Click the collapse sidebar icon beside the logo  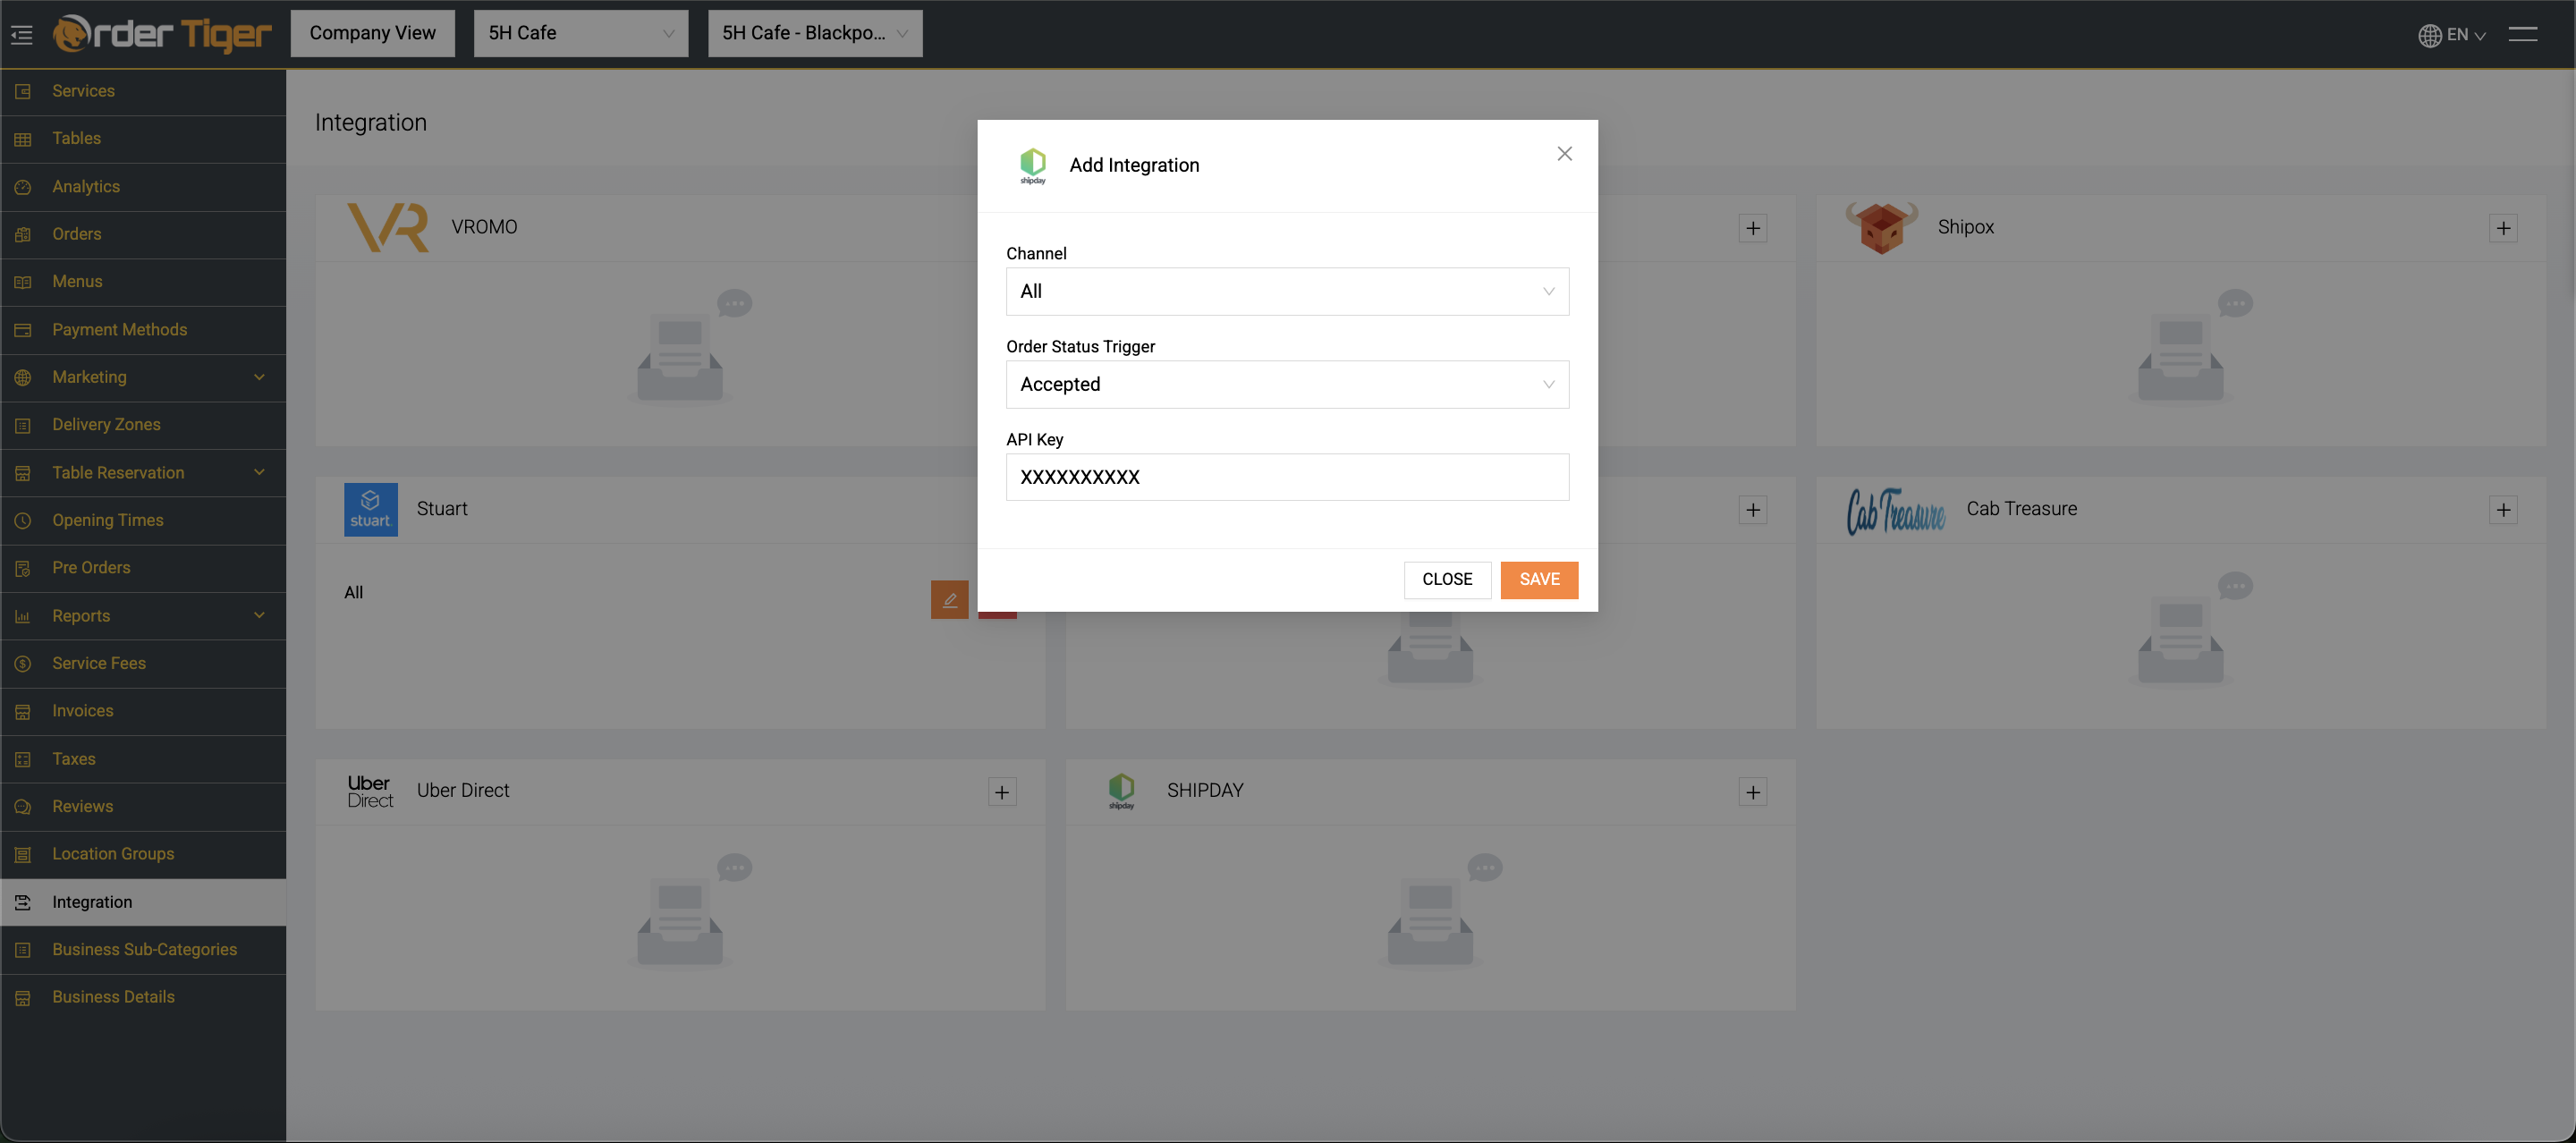[x=22, y=35]
